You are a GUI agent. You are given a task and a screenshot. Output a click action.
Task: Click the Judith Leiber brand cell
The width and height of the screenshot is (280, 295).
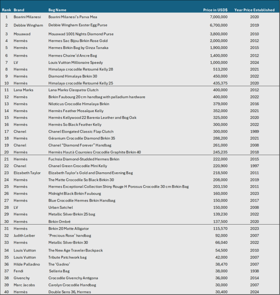(24, 236)
